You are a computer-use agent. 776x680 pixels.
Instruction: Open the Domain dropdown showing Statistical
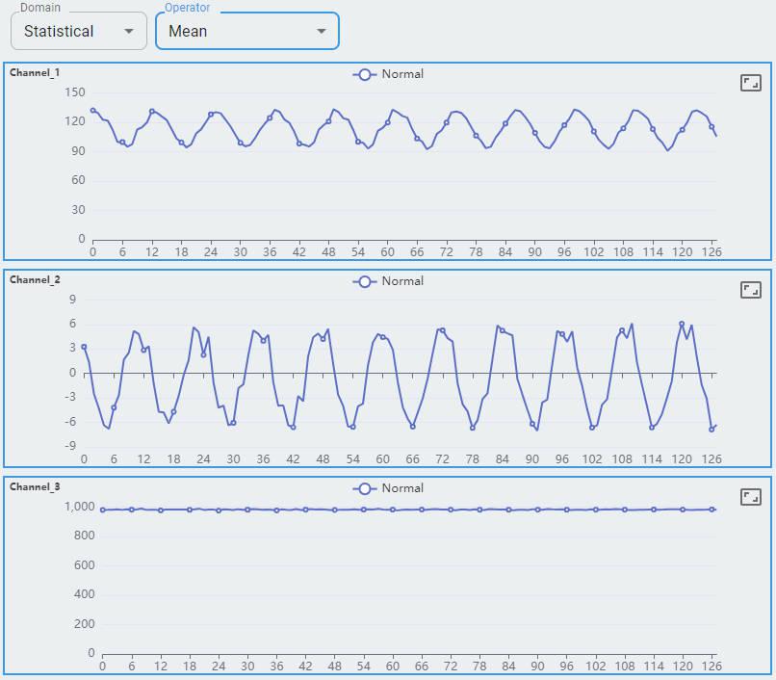79,31
